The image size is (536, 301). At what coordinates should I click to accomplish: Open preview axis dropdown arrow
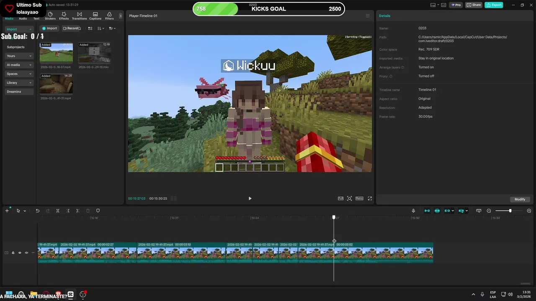click(467, 211)
